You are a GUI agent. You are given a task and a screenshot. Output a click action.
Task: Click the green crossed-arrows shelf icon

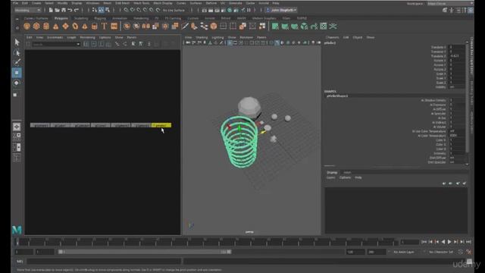coord(333,27)
